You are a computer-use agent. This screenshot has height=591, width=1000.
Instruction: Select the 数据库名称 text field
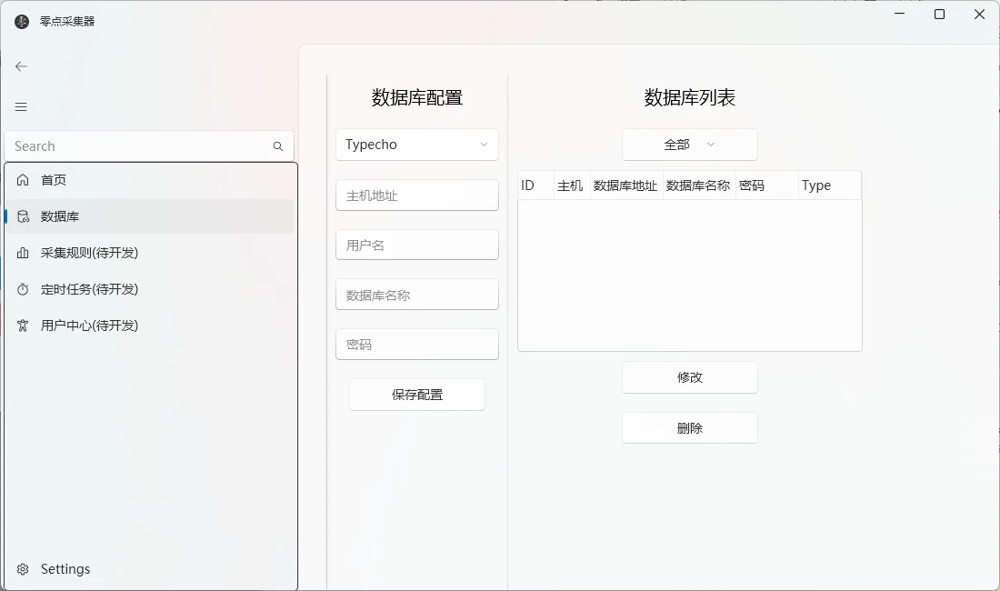417,295
